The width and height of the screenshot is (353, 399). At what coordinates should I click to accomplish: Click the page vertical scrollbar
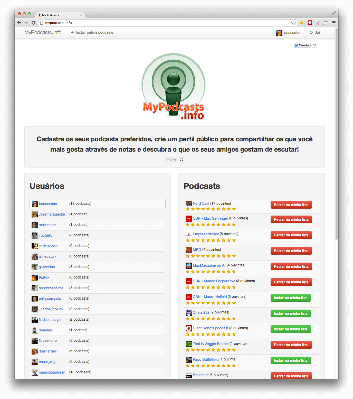click(x=337, y=134)
